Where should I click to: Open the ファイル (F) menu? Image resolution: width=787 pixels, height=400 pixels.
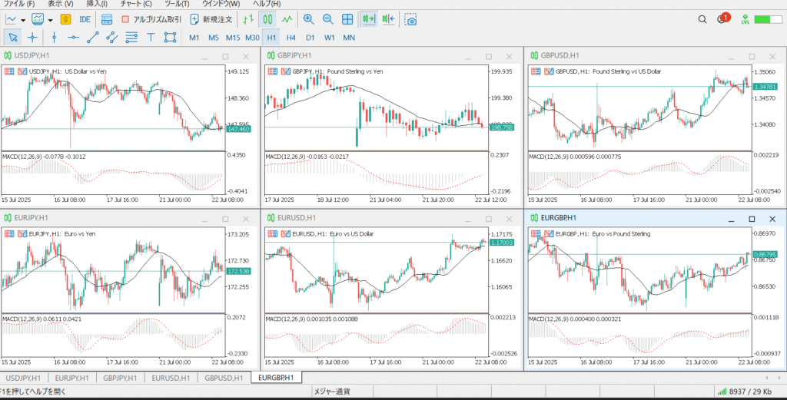click(19, 4)
